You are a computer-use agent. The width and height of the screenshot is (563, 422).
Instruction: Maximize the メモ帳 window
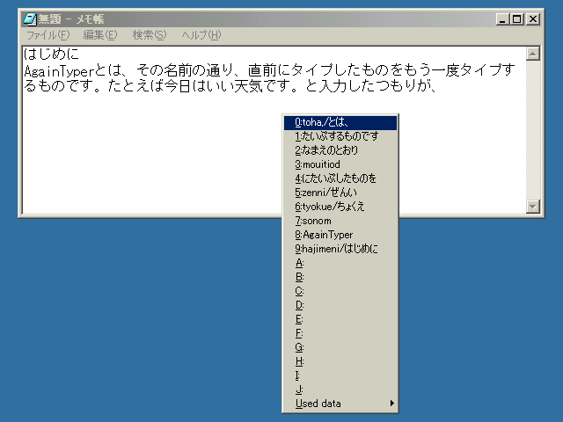click(x=516, y=19)
